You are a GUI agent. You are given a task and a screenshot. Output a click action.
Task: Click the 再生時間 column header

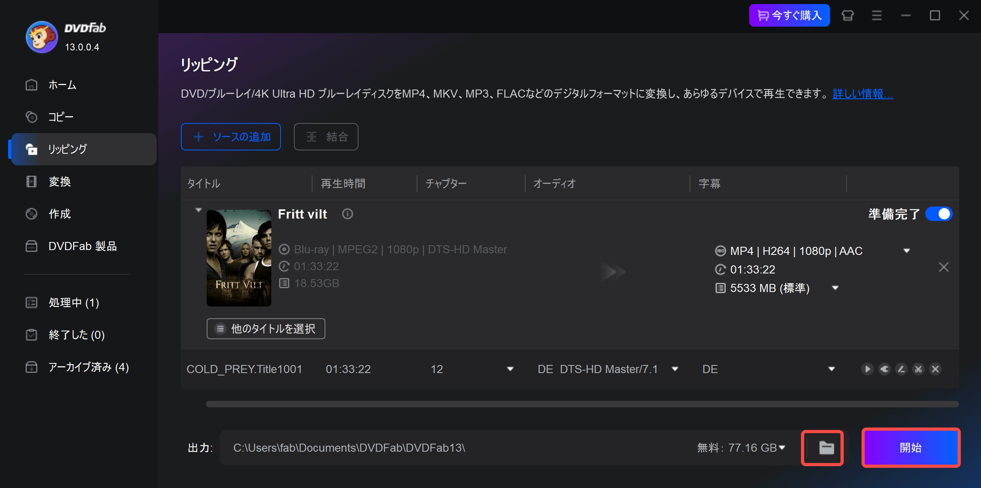pos(343,184)
